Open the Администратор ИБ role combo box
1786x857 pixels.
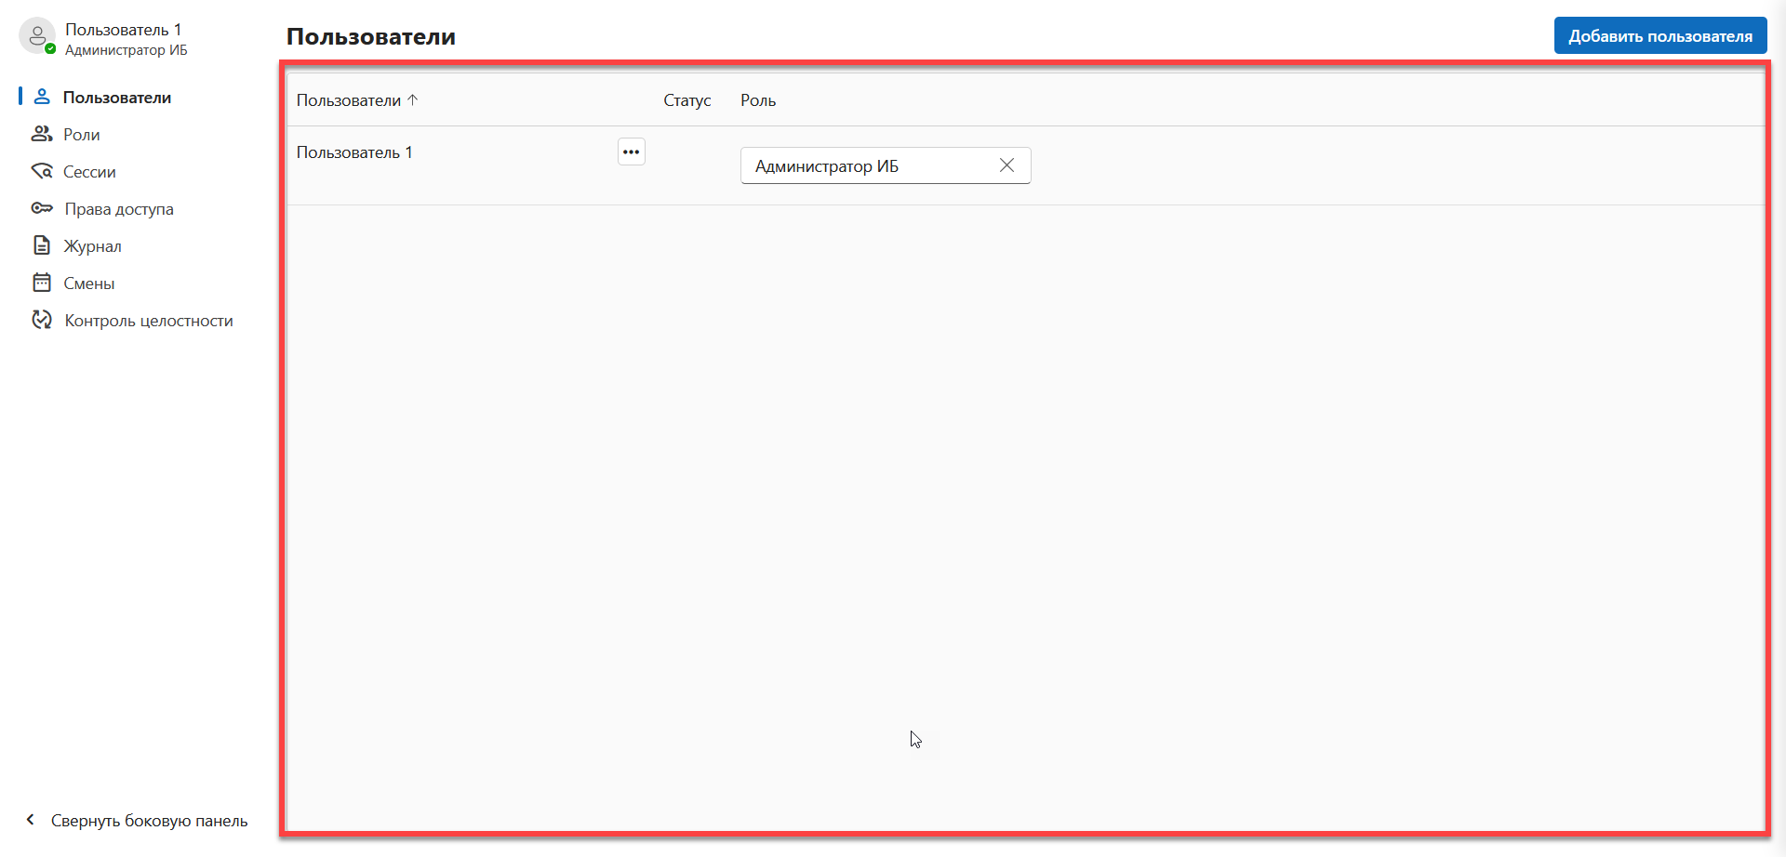pyautogui.click(x=886, y=165)
